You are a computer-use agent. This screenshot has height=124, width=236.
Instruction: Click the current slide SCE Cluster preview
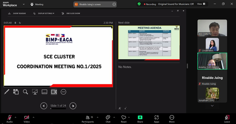(58, 56)
